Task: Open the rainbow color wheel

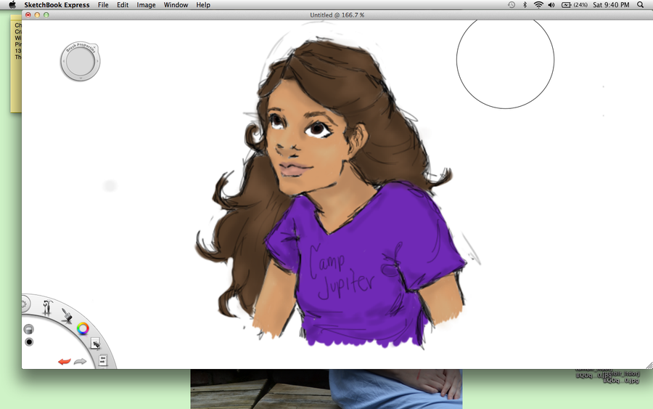Action: point(83,328)
